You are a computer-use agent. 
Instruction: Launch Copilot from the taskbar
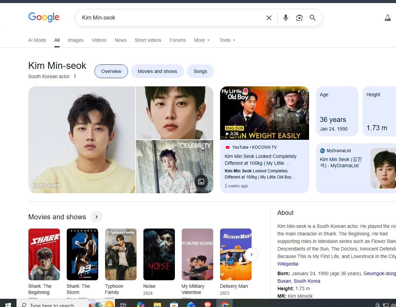click(x=140, y=305)
